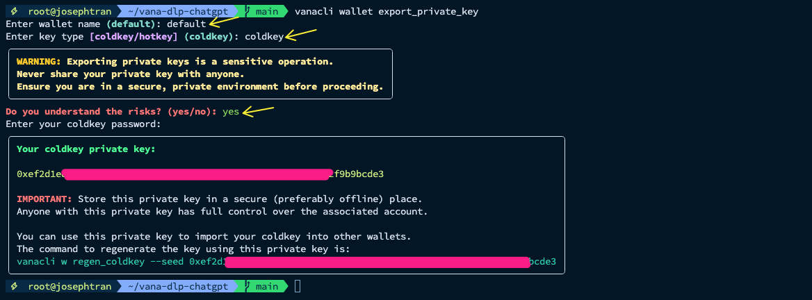
Task: Click the green "yes" risk confirmation answer
Action: click(x=231, y=112)
